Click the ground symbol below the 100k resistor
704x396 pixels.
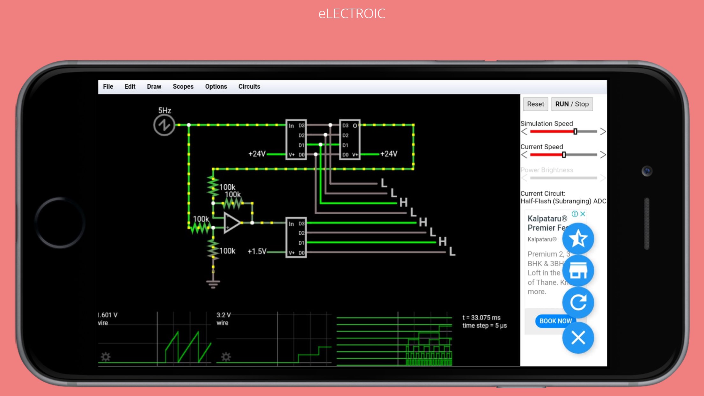point(213,282)
